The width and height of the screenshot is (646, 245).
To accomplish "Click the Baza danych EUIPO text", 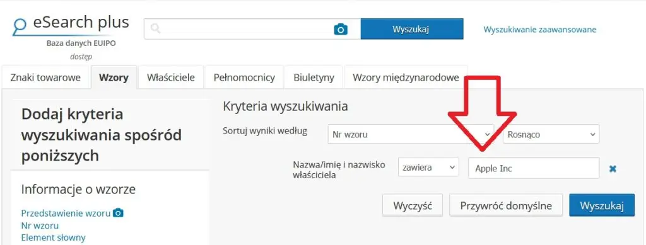I will [x=81, y=43].
